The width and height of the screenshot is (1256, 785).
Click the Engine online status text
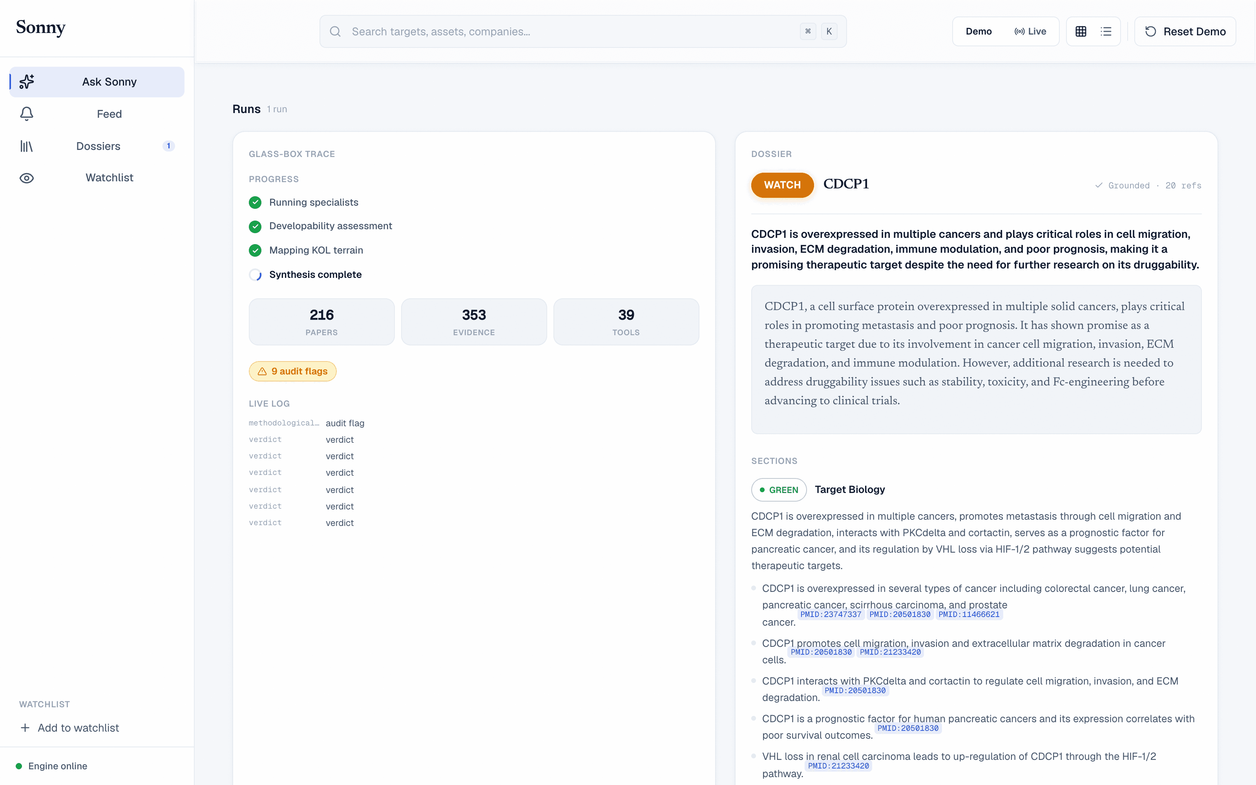[58, 766]
